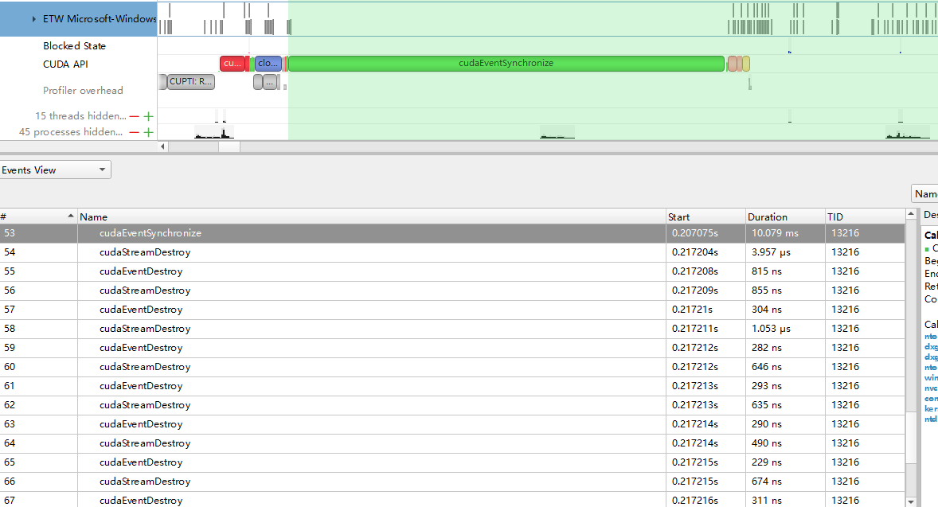Viewport: 938px width, 507px height.
Task: Click the ascending sort arrow on the # column
Action: (x=70, y=215)
